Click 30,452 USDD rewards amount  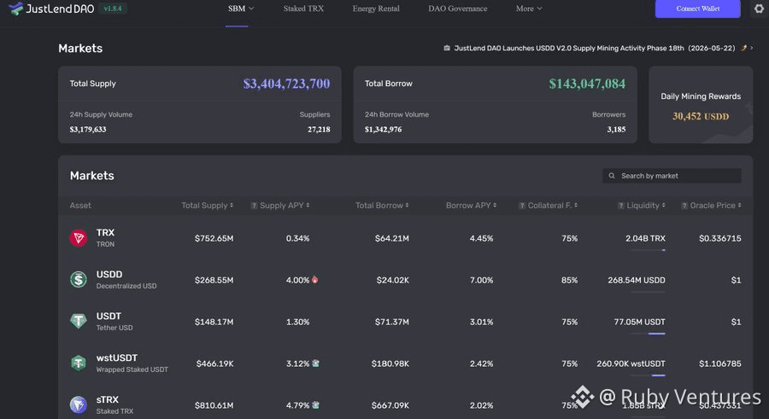[701, 116]
